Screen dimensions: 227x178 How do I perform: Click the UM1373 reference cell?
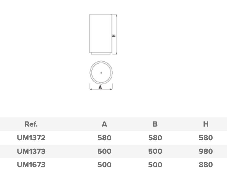[x=31, y=151]
